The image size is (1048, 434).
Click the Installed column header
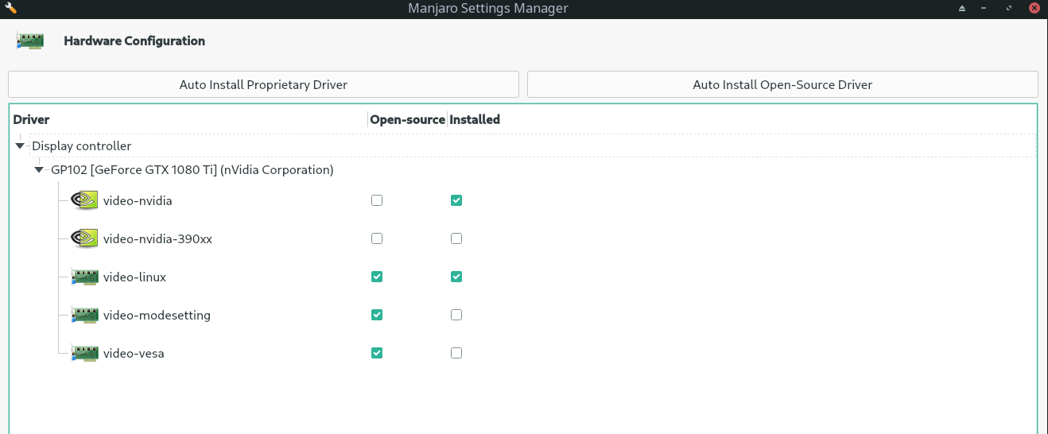475,120
